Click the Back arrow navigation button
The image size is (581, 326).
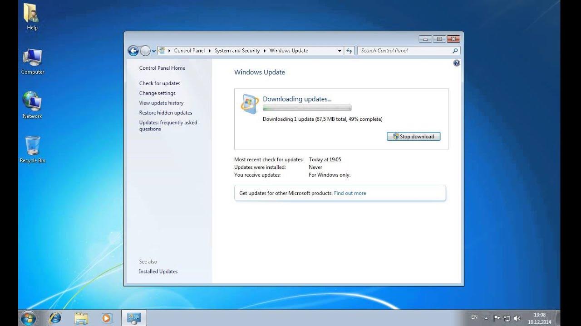click(x=133, y=51)
